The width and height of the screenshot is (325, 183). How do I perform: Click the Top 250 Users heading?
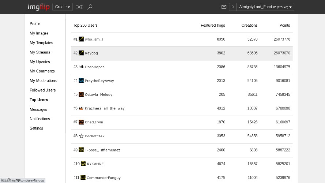86,25
